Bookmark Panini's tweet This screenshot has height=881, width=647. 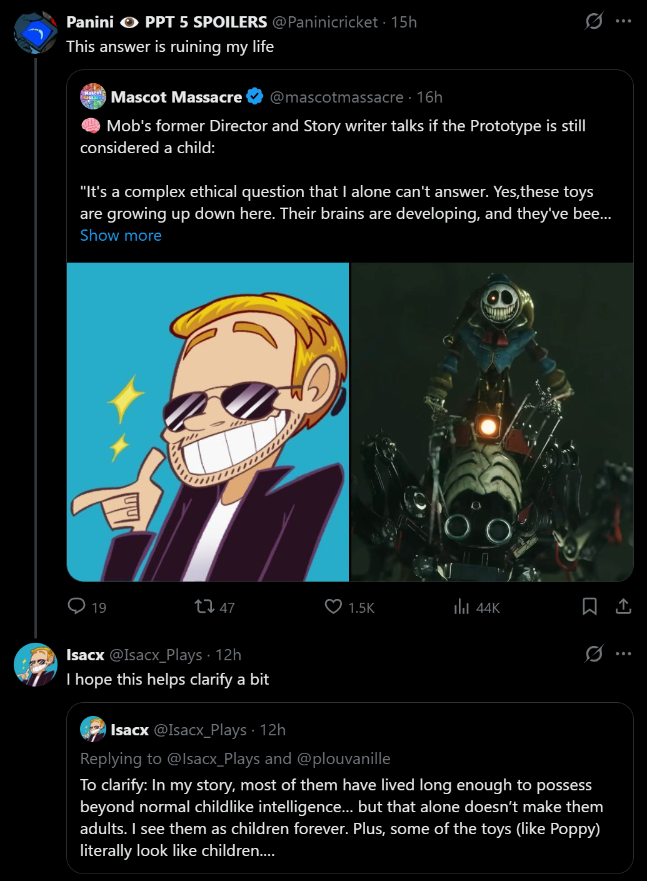point(589,607)
